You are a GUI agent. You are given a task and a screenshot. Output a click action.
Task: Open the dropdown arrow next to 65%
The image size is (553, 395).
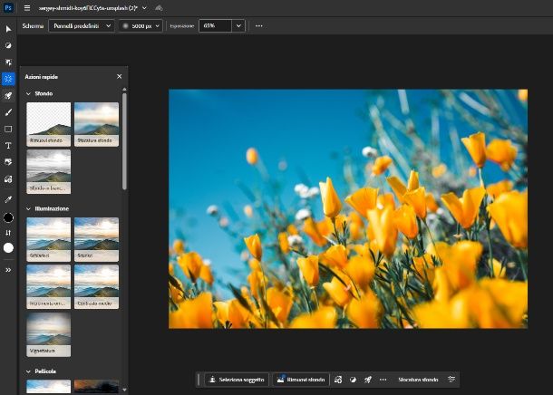pos(238,25)
